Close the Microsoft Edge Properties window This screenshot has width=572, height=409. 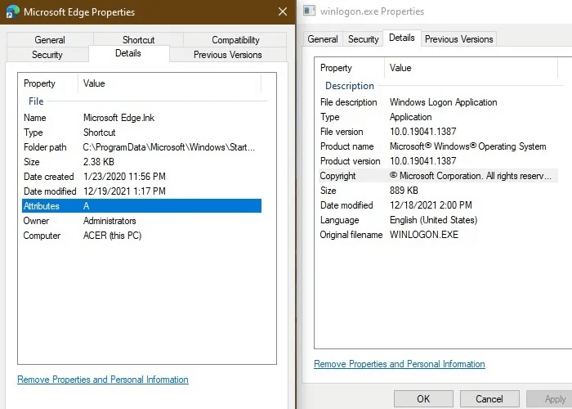pyautogui.click(x=282, y=12)
